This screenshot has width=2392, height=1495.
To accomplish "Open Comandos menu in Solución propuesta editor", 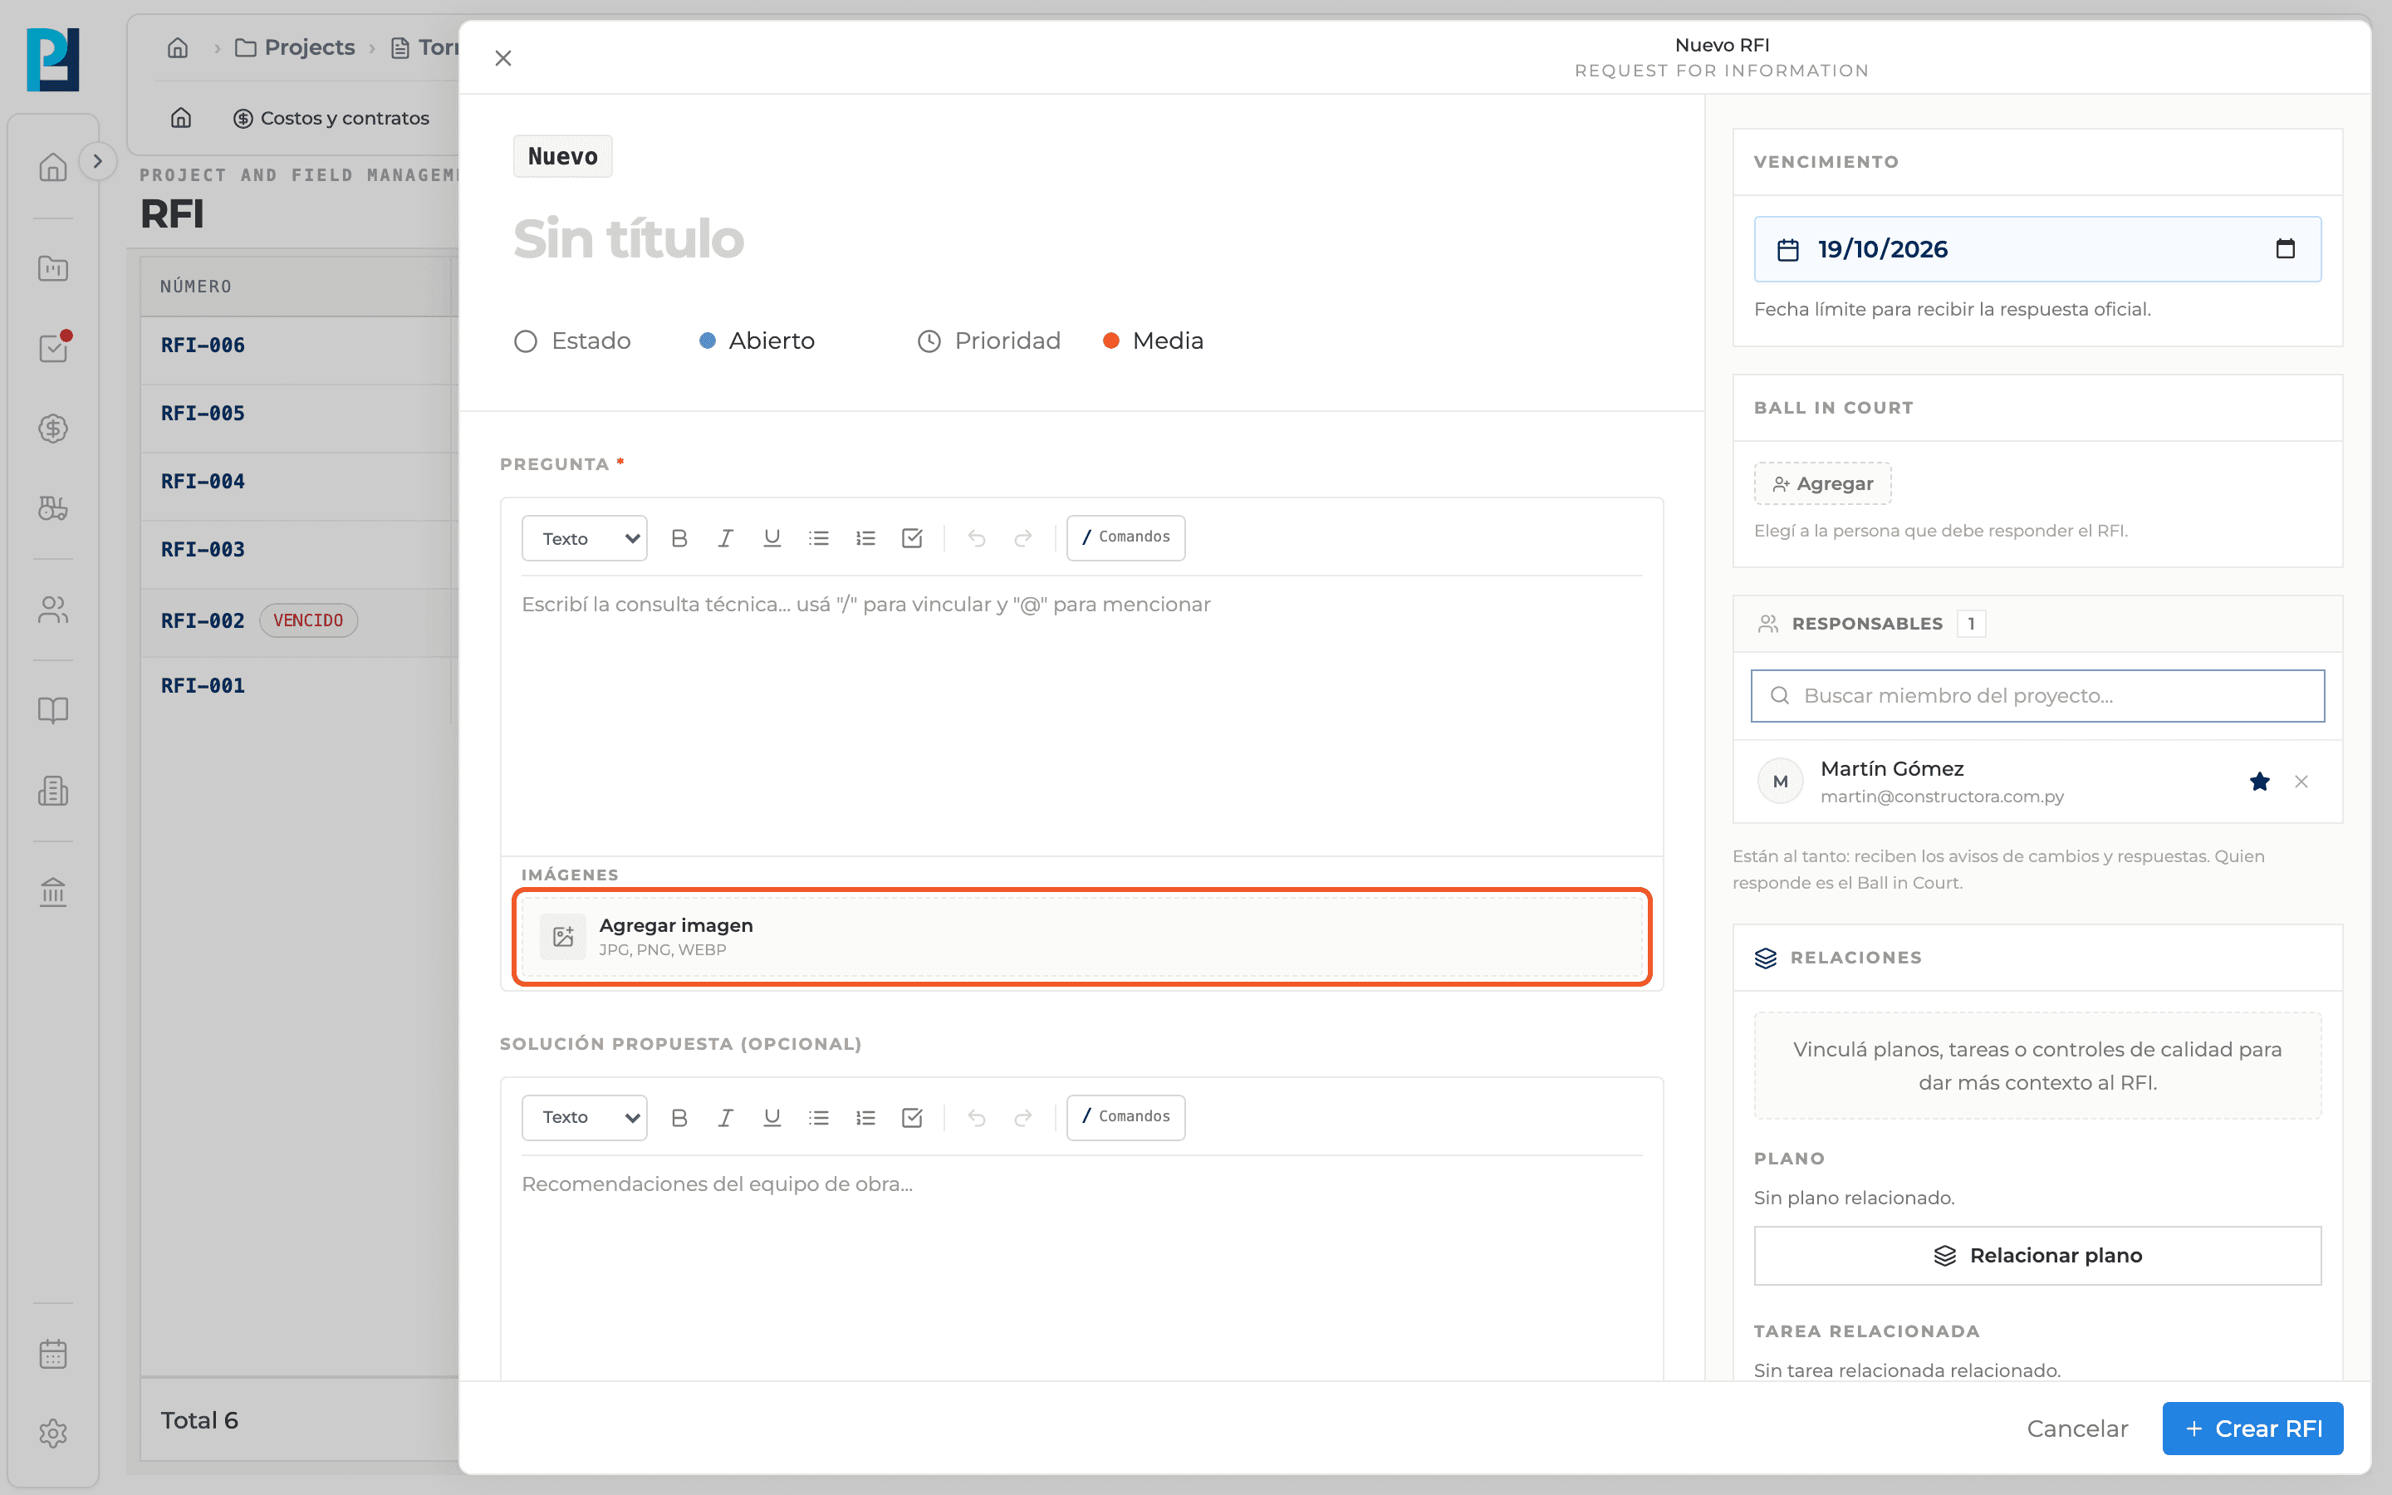I will (1126, 1116).
